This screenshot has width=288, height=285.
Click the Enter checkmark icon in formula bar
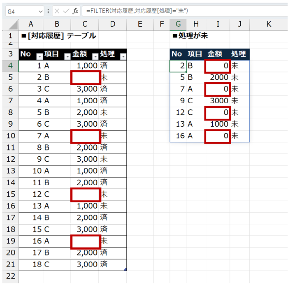(x=66, y=11)
